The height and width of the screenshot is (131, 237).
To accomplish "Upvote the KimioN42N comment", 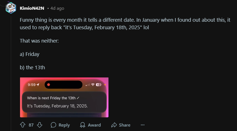I will pyautogui.click(x=23, y=125).
